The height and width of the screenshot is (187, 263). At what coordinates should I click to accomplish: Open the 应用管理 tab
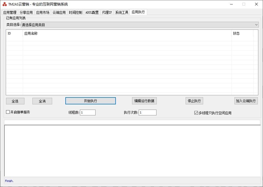[x=10, y=12]
